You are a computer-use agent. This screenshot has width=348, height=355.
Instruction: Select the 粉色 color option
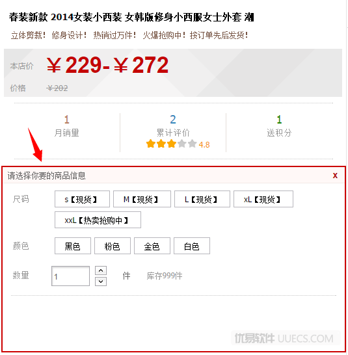pyautogui.click(x=113, y=246)
